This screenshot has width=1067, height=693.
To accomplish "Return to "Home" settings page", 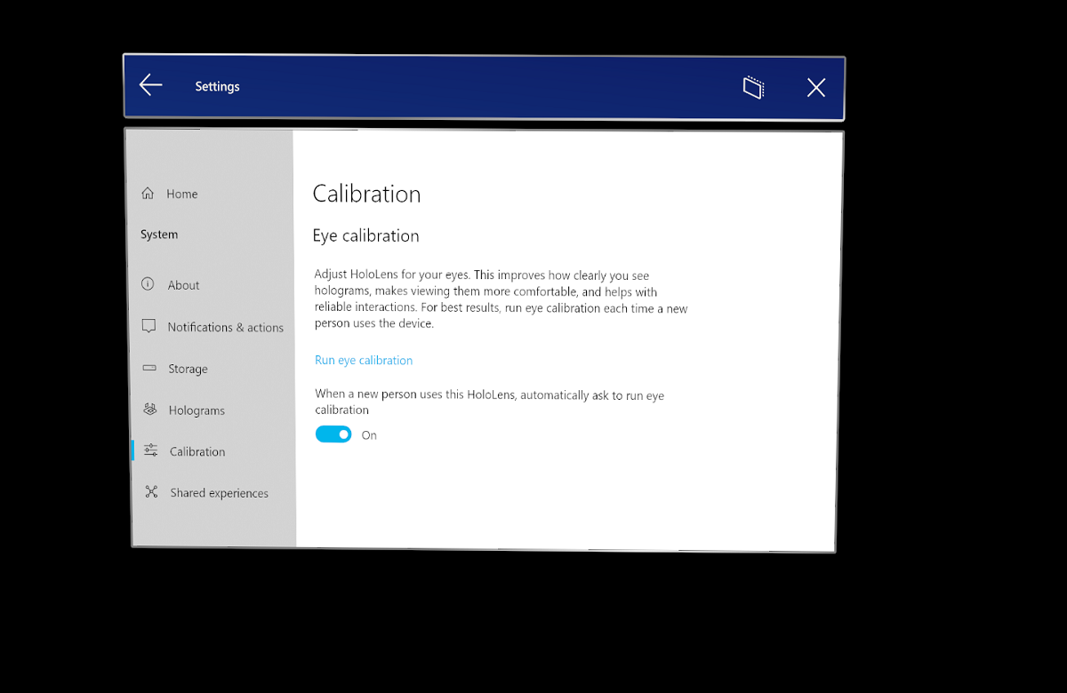I will [182, 193].
